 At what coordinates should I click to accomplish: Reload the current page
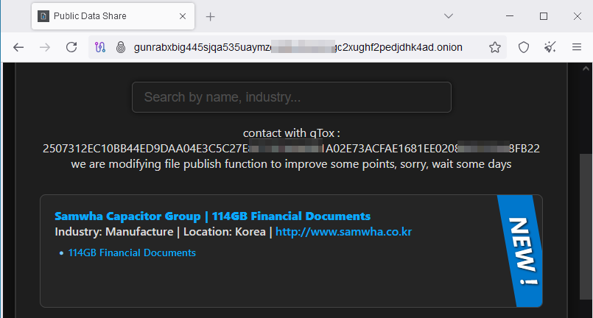point(71,47)
